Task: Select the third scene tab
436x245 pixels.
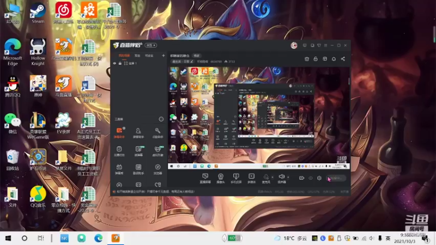Action: coord(149,56)
